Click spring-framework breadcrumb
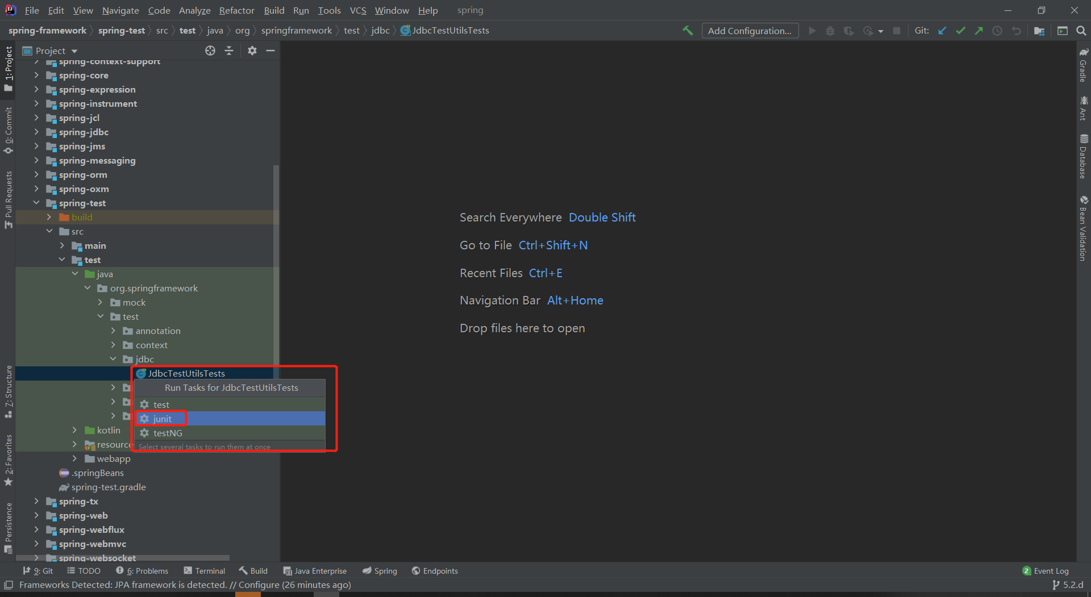This screenshot has width=1091, height=597. coord(47,31)
